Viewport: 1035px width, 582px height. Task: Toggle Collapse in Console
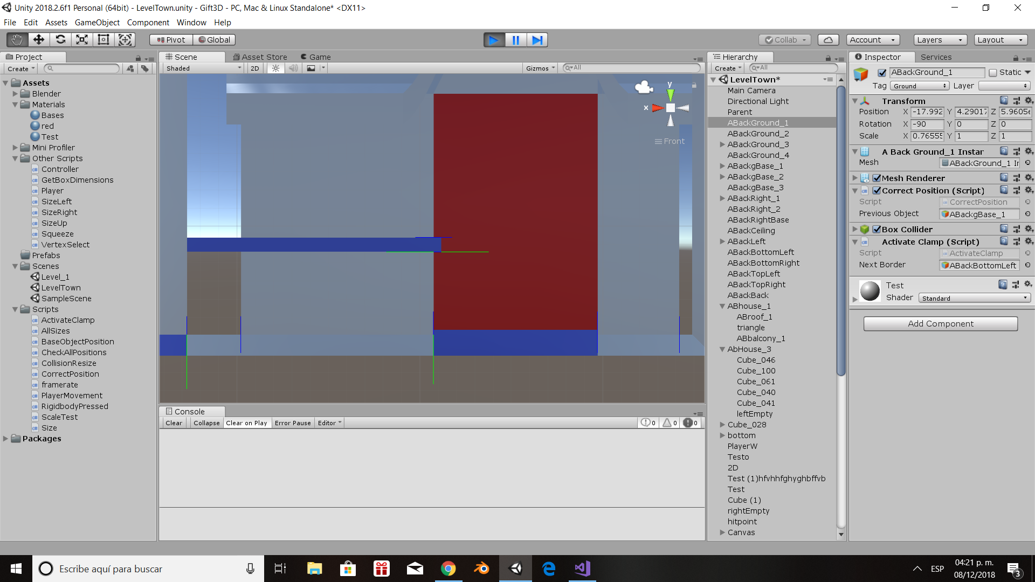206,423
